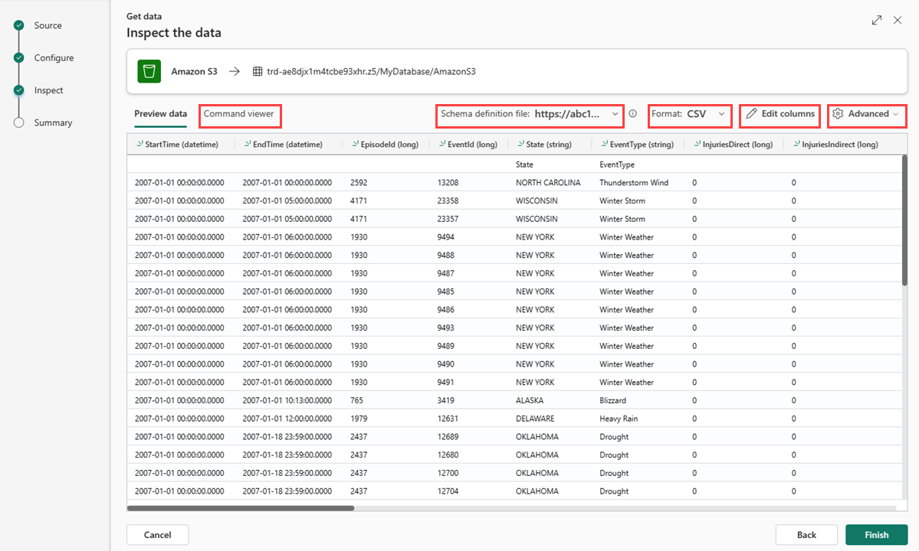Click the EndTime 2007-01-01 10:13:00.0000 cell
This screenshot has width=919, height=551.
[287, 400]
